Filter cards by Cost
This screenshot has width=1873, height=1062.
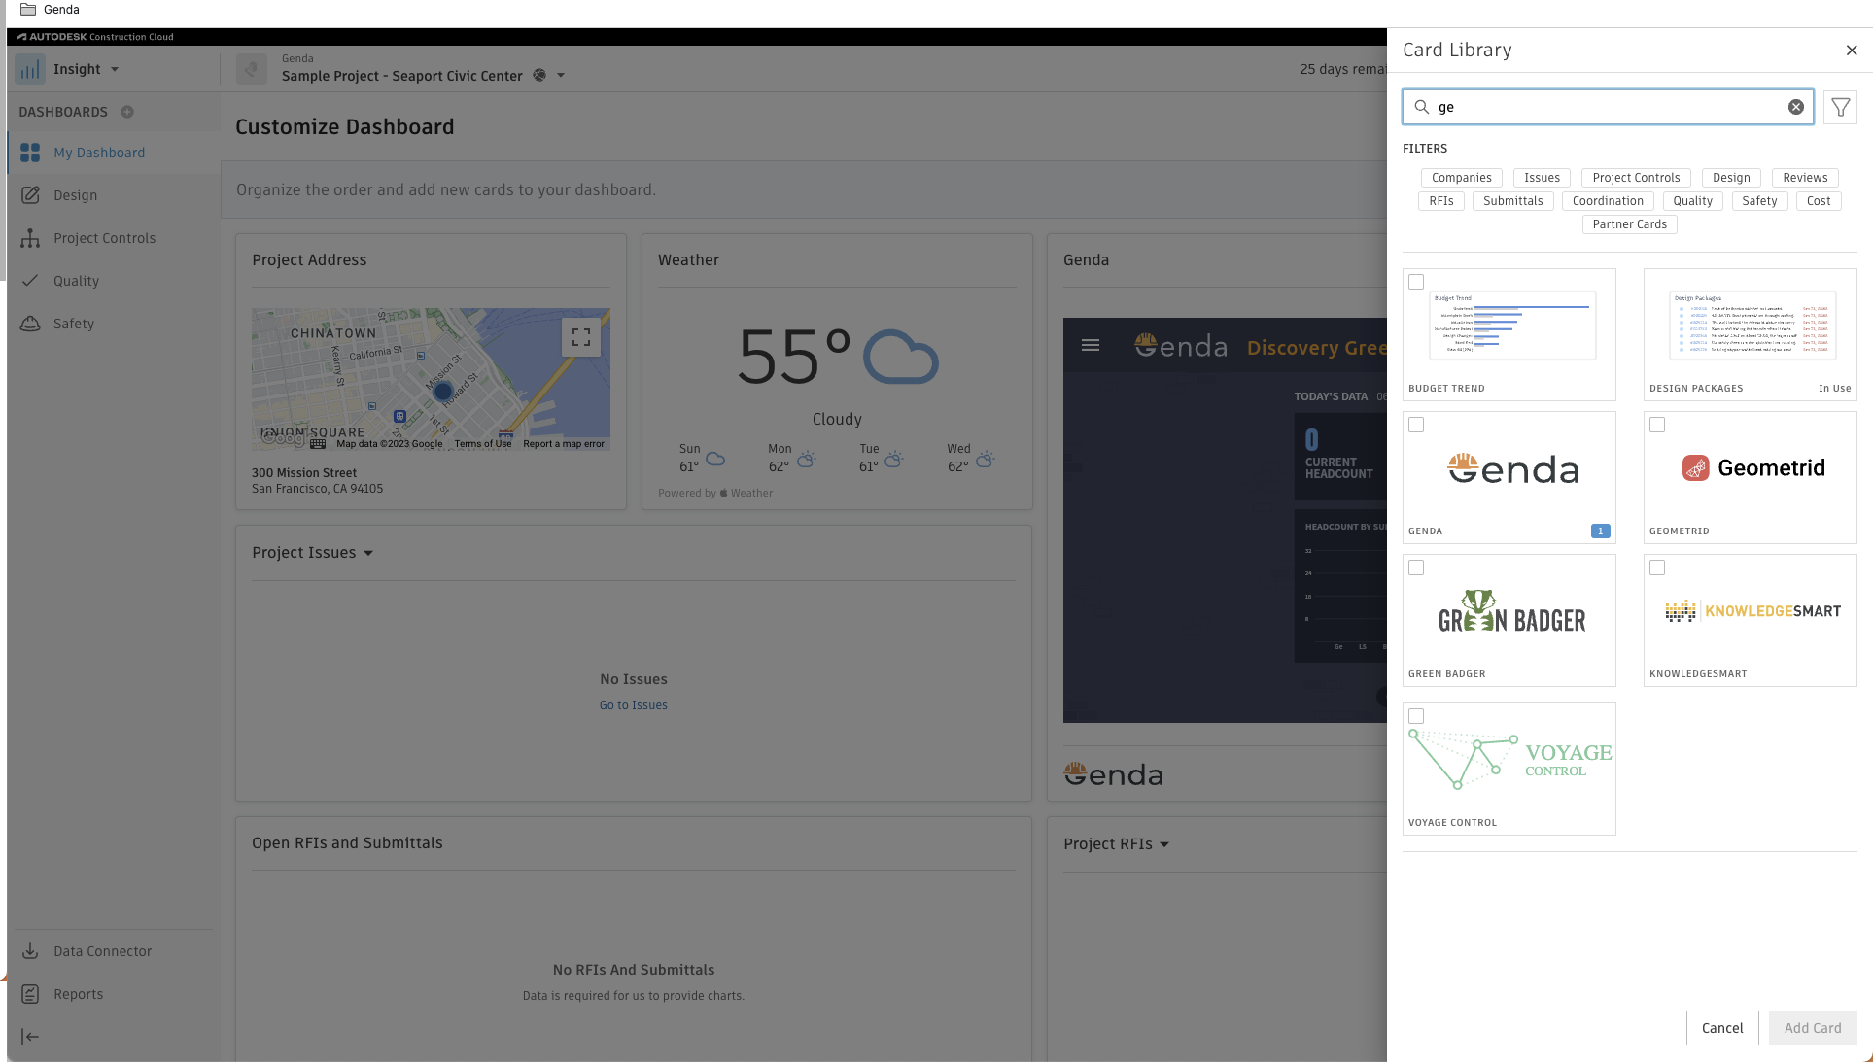tap(1819, 201)
